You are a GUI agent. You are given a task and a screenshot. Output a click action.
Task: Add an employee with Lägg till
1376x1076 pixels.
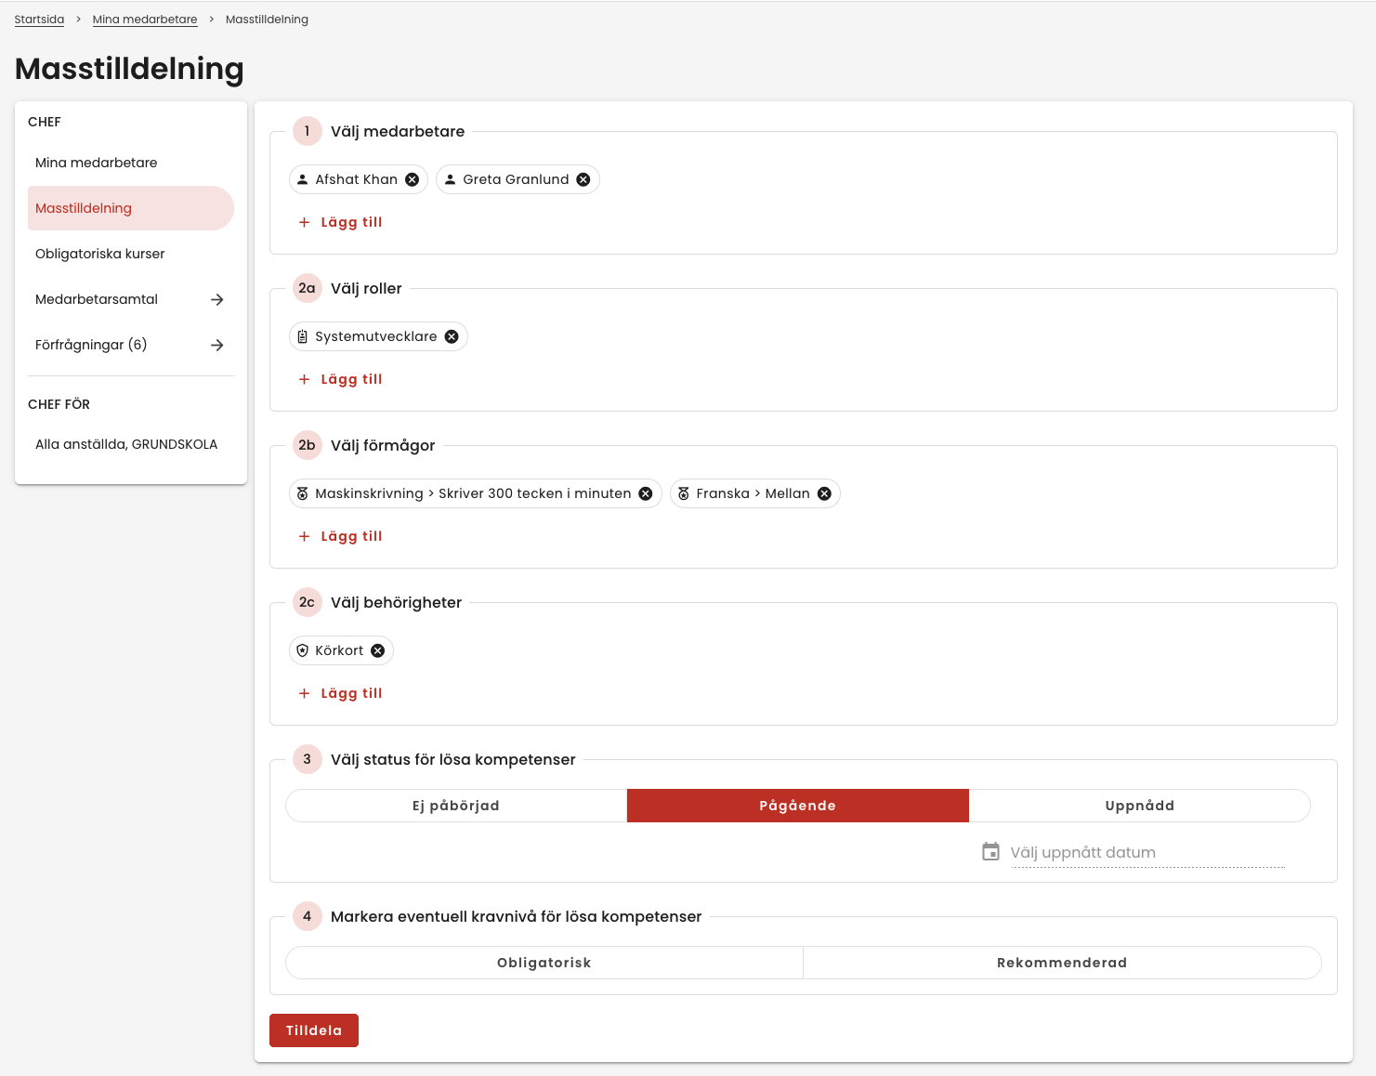coord(341,222)
